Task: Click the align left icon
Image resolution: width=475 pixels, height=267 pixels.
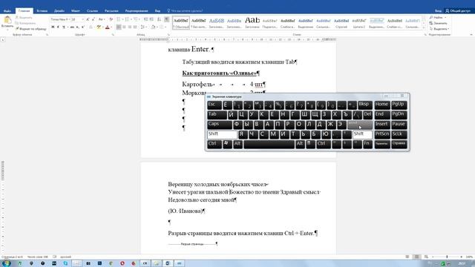Action: coord(119,27)
